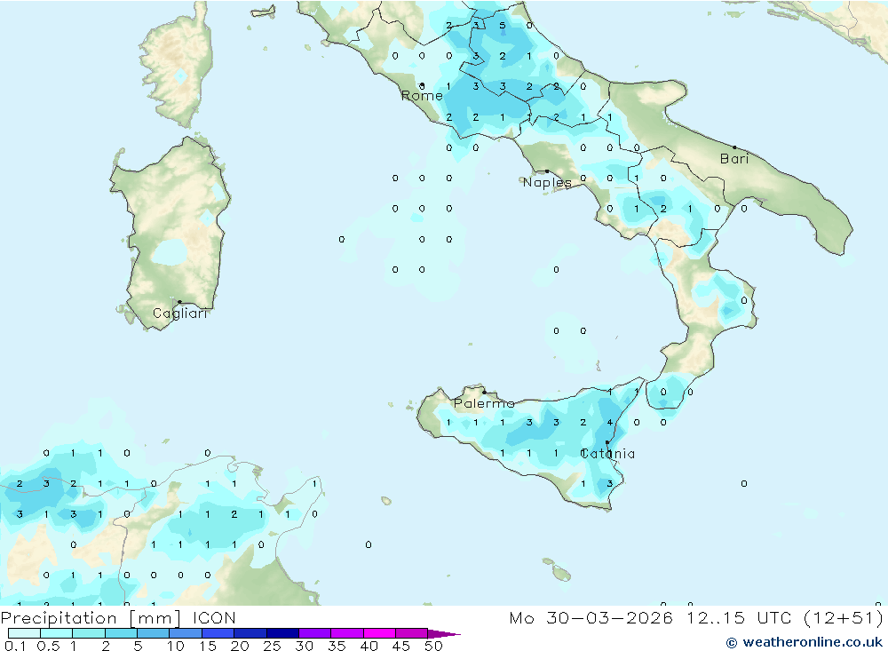This screenshot has width=888, height=651.
Task: Click the Naples city marker dot
Action: tap(547, 171)
